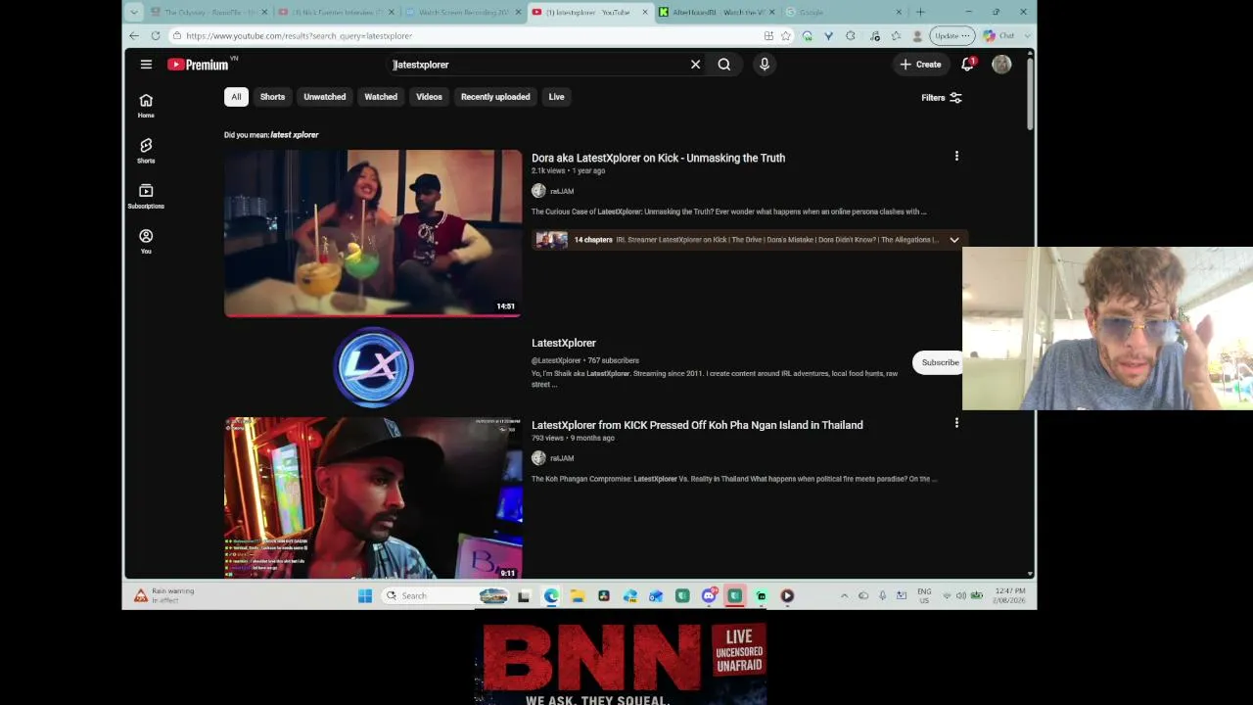Open the YouTube guide hamburger menu
This screenshot has height=705, width=1253.
pyautogui.click(x=146, y=65)
